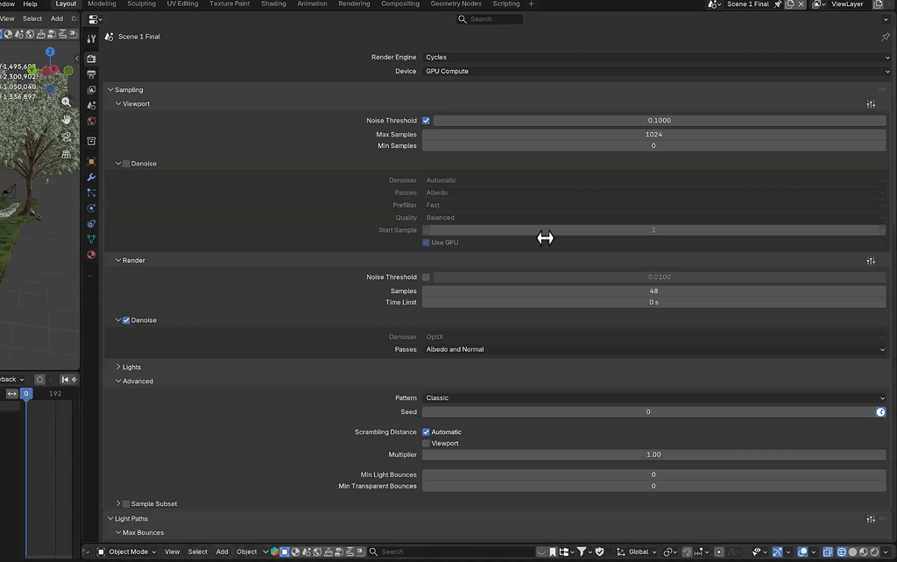
Task: Open the Physics properties tab icon
Action: click(x=91, y=208)
